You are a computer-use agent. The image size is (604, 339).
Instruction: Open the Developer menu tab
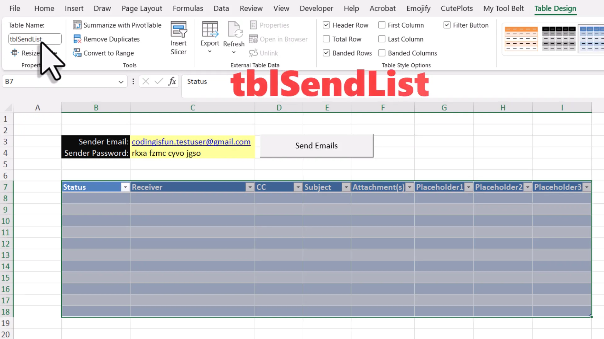[316, 8]
